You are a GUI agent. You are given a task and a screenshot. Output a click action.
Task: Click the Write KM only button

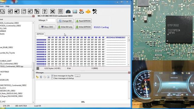(x=65, y=27)
